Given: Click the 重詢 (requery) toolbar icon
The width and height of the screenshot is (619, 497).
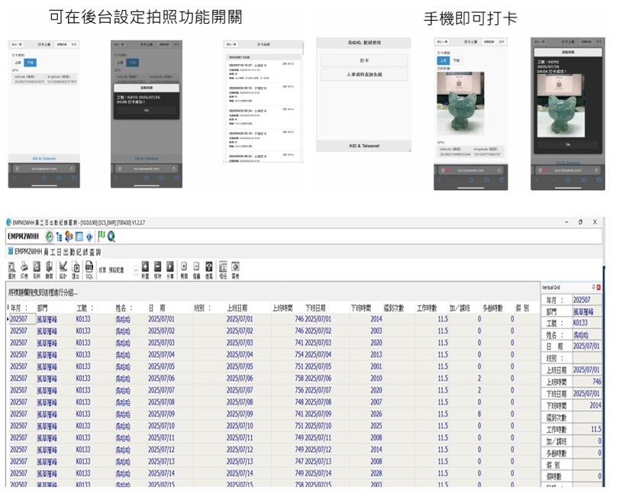Looking at the screenshot, I should pos(12,269).
